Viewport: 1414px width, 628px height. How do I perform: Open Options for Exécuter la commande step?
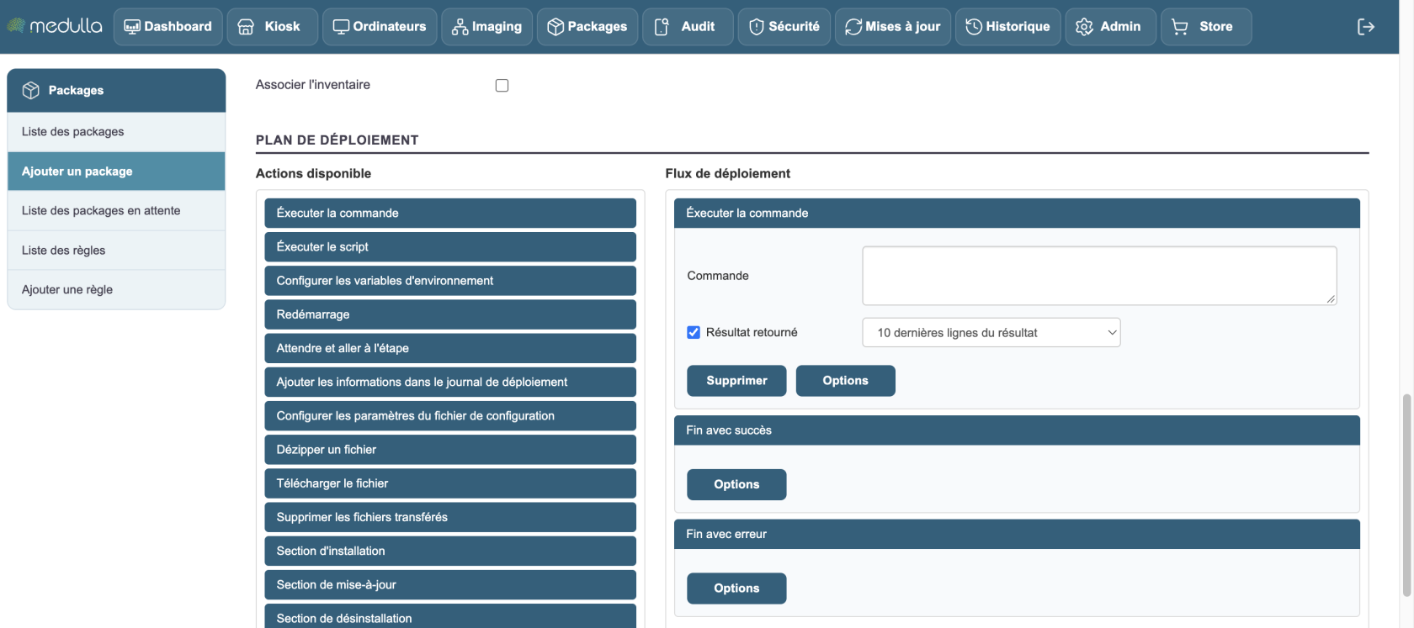(845, 381)
